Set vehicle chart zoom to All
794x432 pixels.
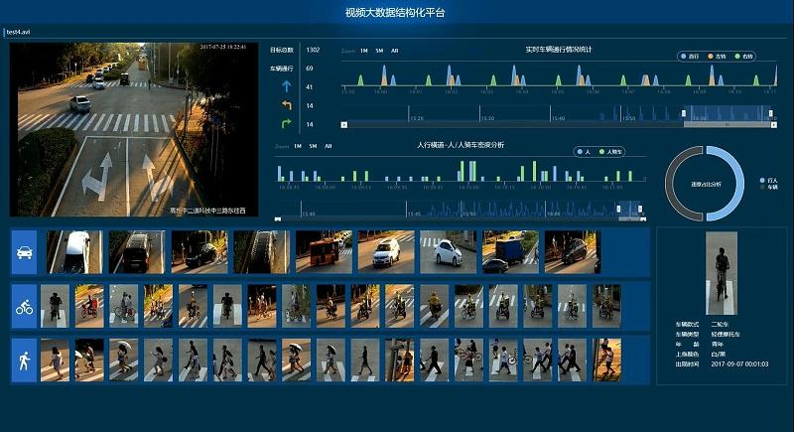394,50
